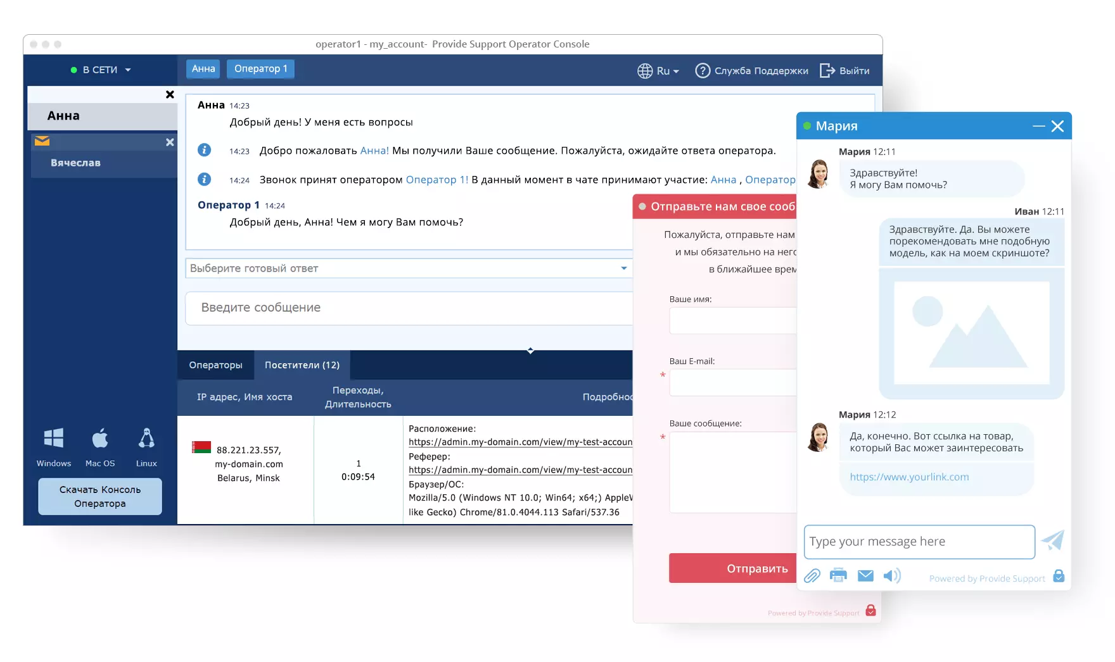This screenshot has width=1115, height=662.
Task: Click the Linux penguin icon
Action: point(146,438)
